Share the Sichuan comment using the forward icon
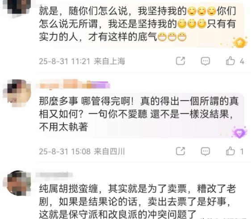 pos(180,151)
